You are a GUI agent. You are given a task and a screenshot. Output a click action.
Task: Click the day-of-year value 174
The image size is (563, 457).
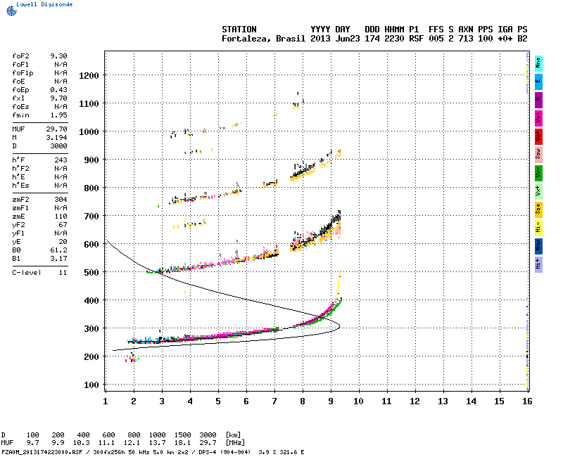372,39
